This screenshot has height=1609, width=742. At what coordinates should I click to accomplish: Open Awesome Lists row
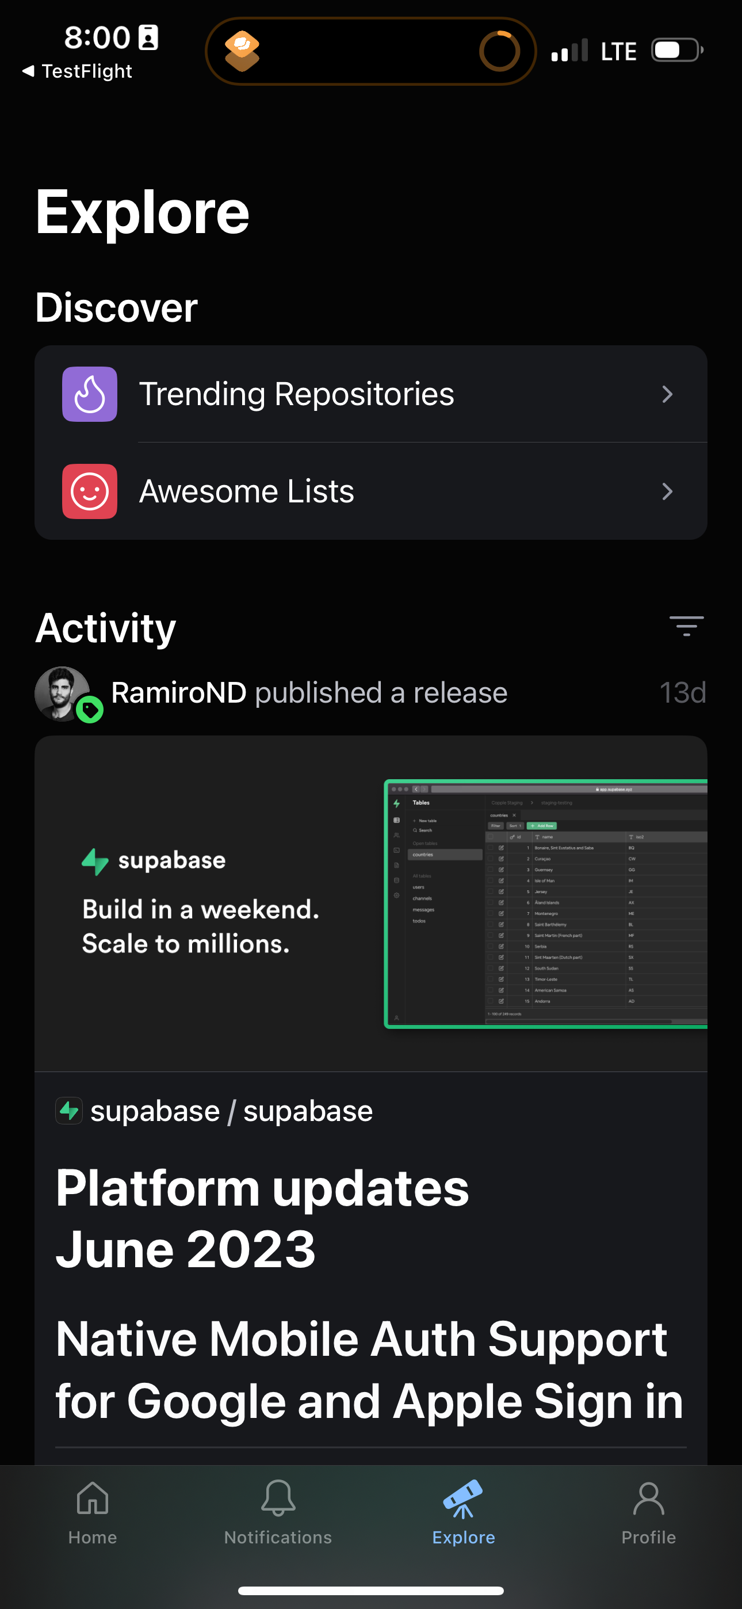pos(371,491)
